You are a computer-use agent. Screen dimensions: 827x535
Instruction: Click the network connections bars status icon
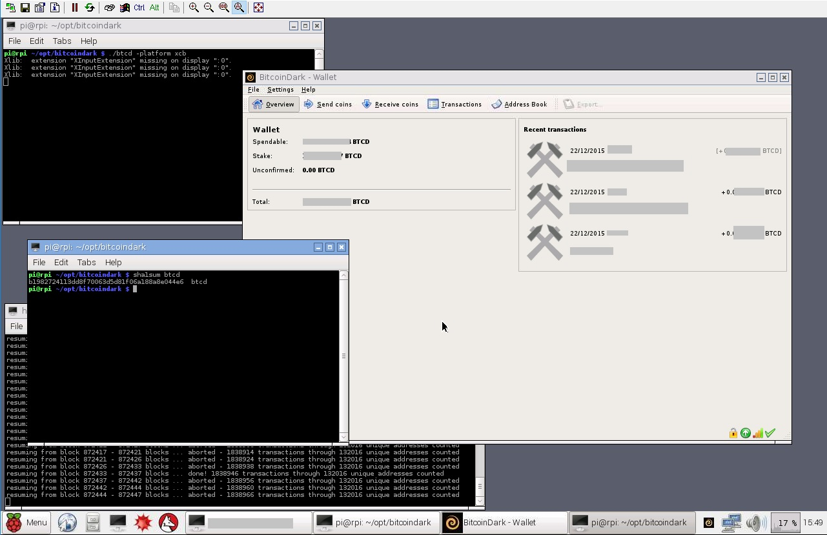pyautogui.click(x=758, y=433)
